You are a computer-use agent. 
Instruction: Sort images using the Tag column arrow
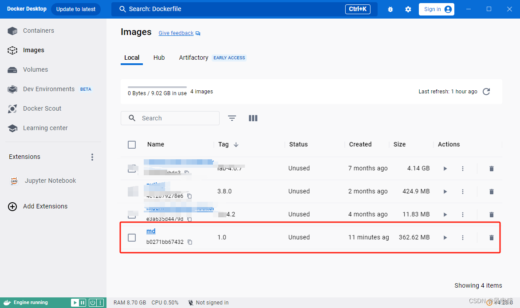[235, 144]
